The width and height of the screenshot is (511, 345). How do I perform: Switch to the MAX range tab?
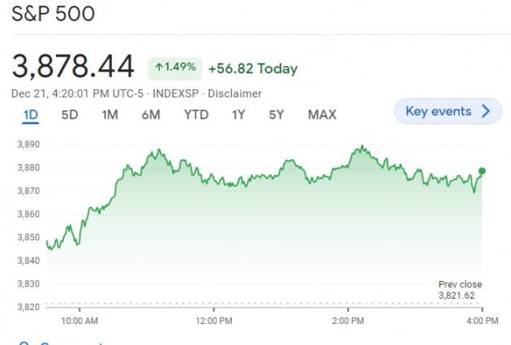[322, 114]
